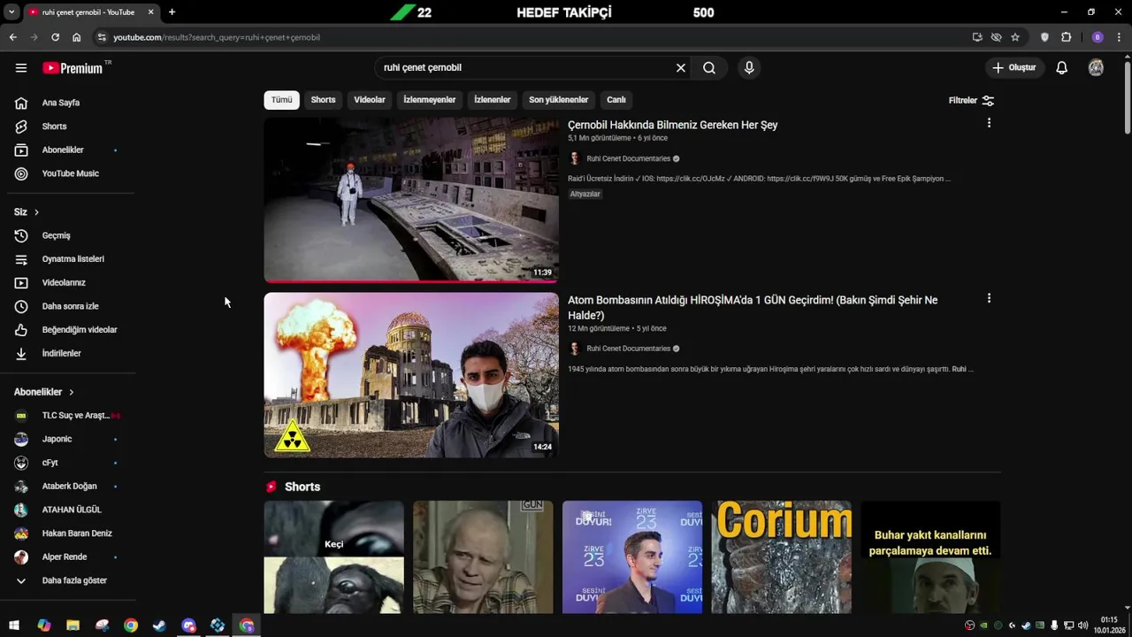1132x637 pixels.
Task: Reload the page in Chrome
Action: pos(55,37)
